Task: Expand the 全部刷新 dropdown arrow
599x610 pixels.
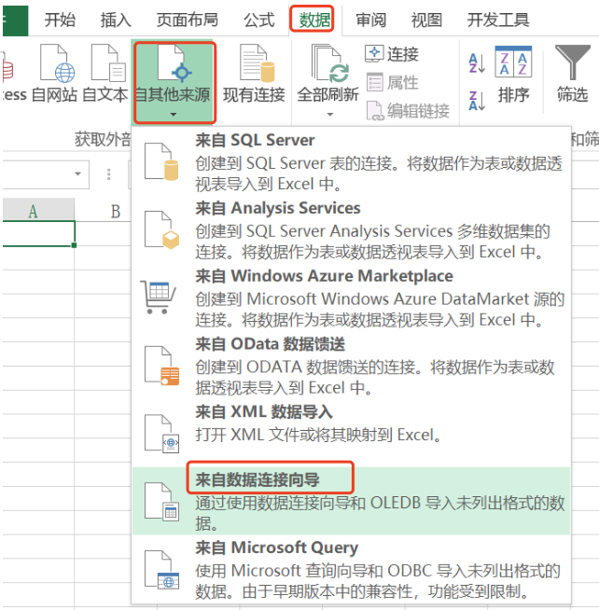Action: 330,115
